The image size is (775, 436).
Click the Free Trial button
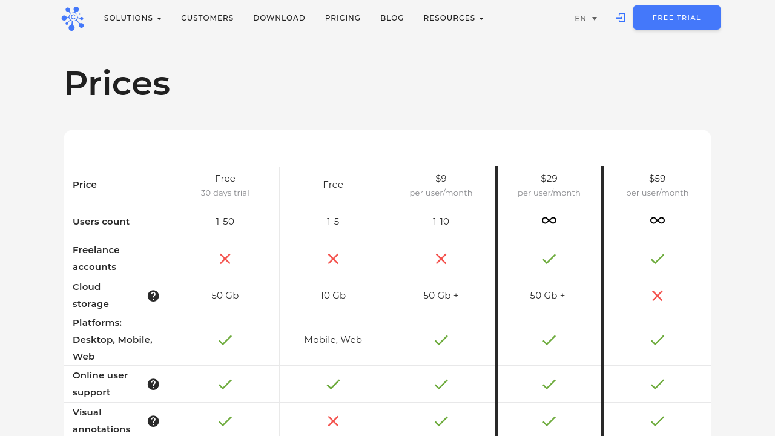(x=677, y=18)
